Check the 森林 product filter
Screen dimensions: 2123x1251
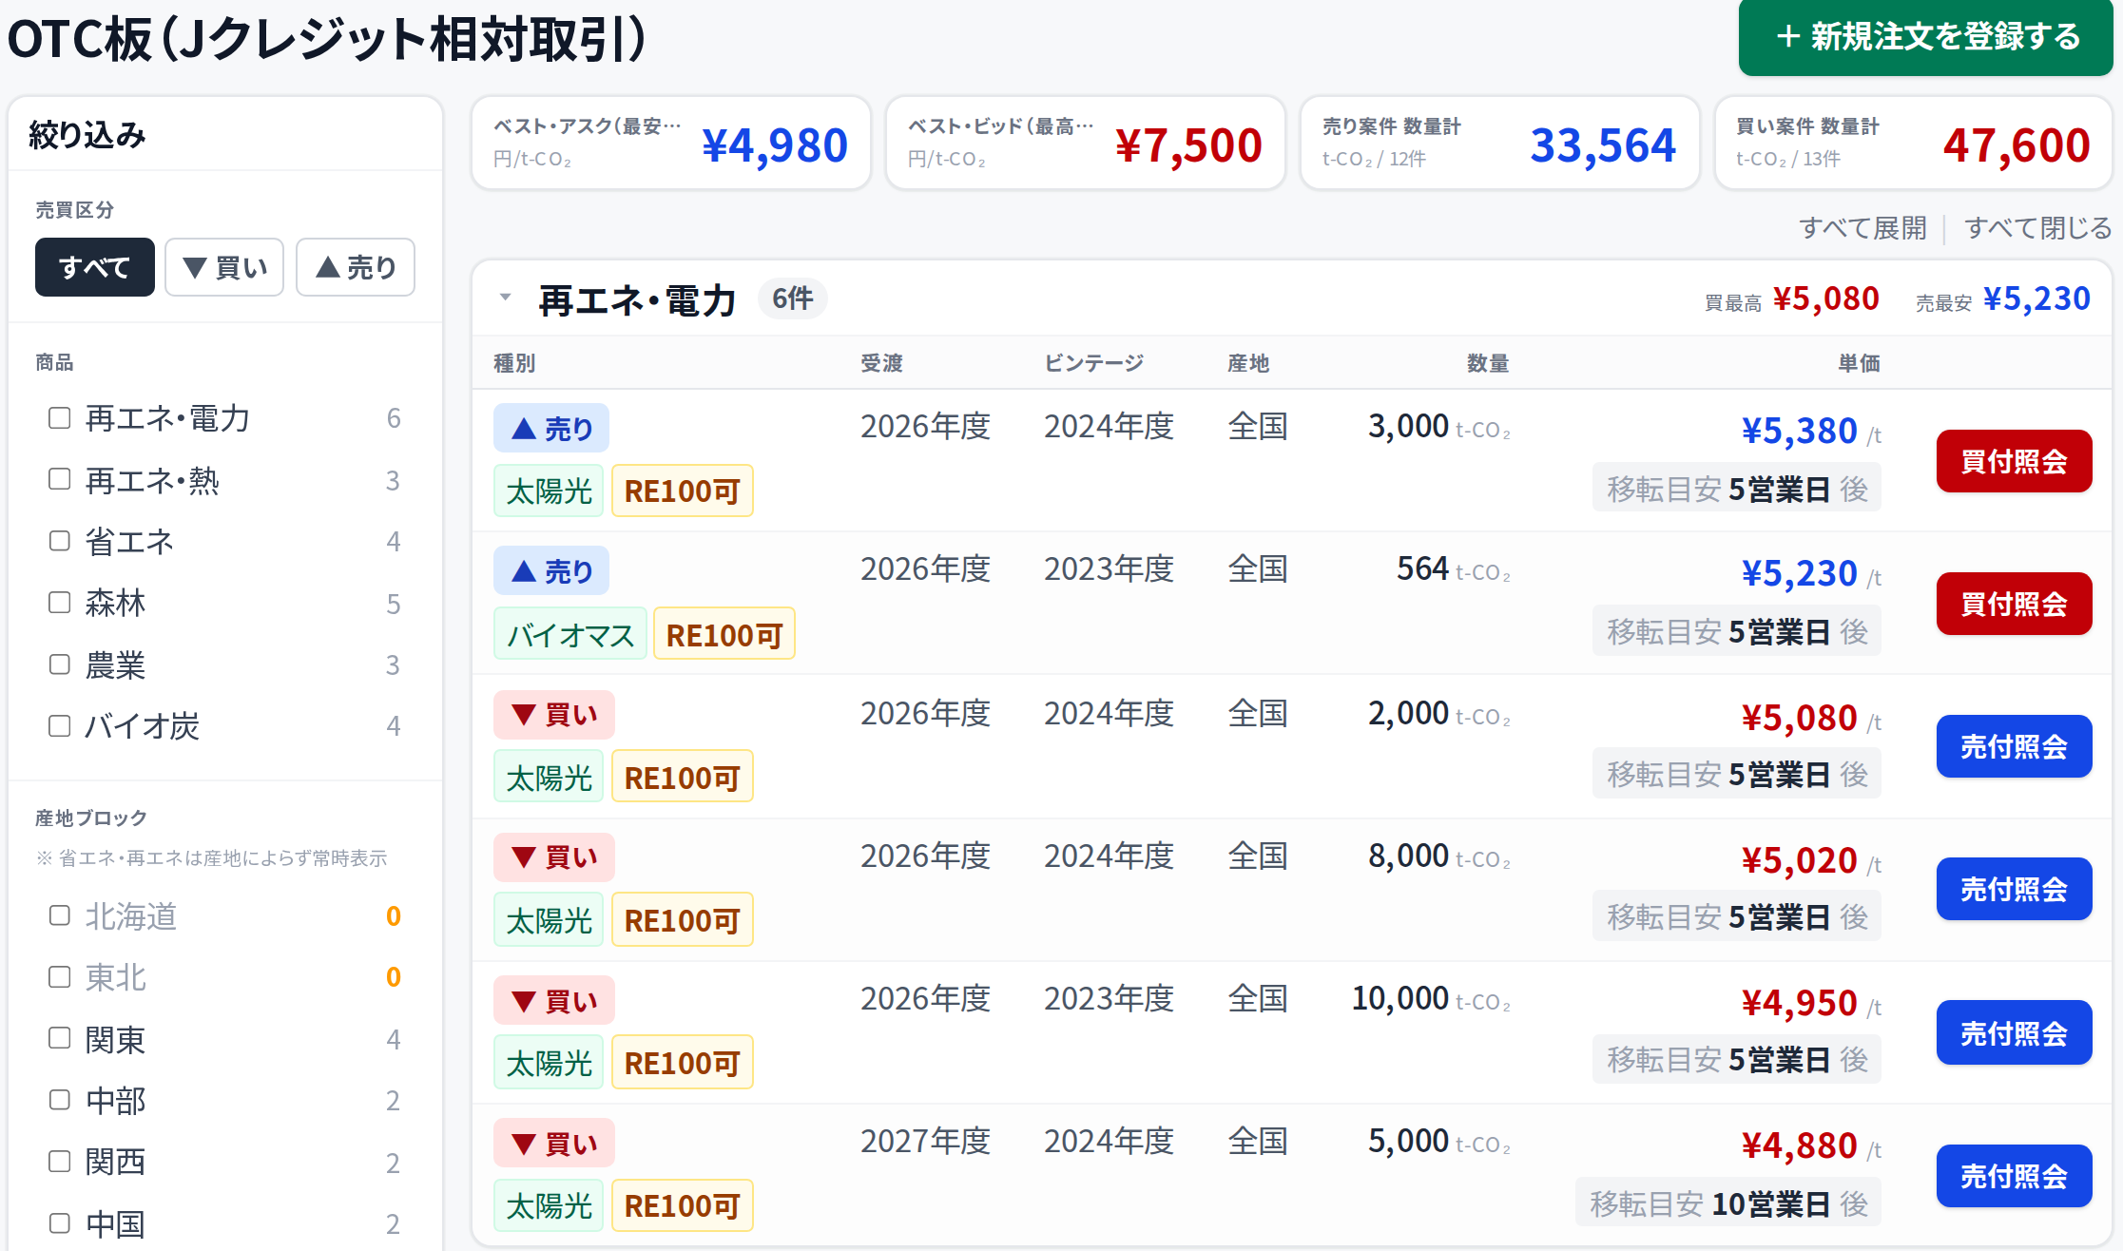[x=59, y=603]
